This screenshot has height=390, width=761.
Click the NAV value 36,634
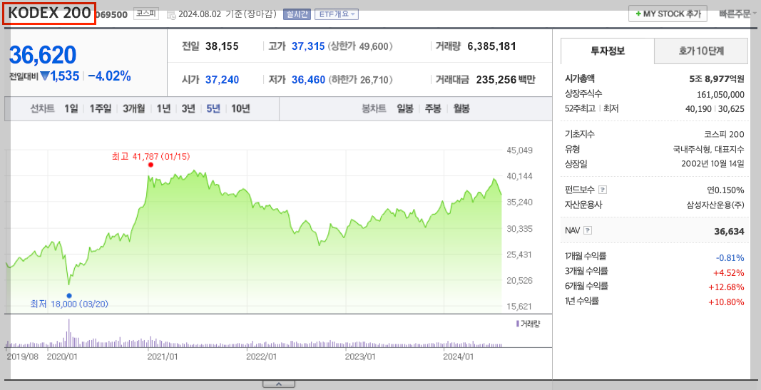pos(729,232)
